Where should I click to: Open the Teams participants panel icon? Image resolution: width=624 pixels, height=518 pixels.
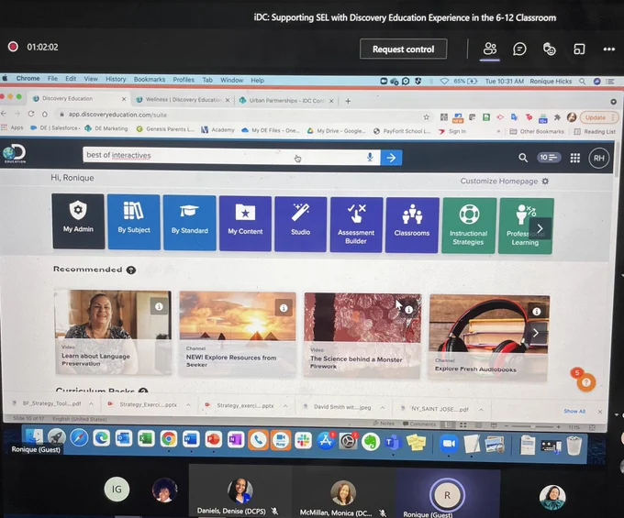490,50
